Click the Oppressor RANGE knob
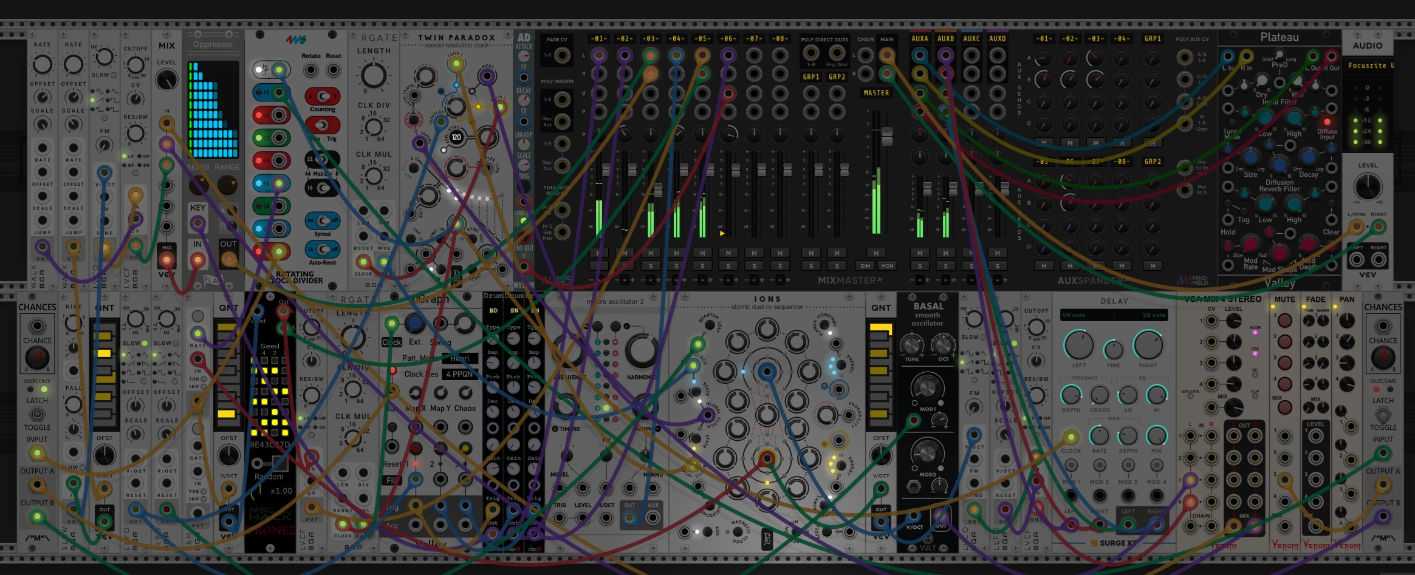Viewport: 1415px width, 575px height. click(227, 185)
